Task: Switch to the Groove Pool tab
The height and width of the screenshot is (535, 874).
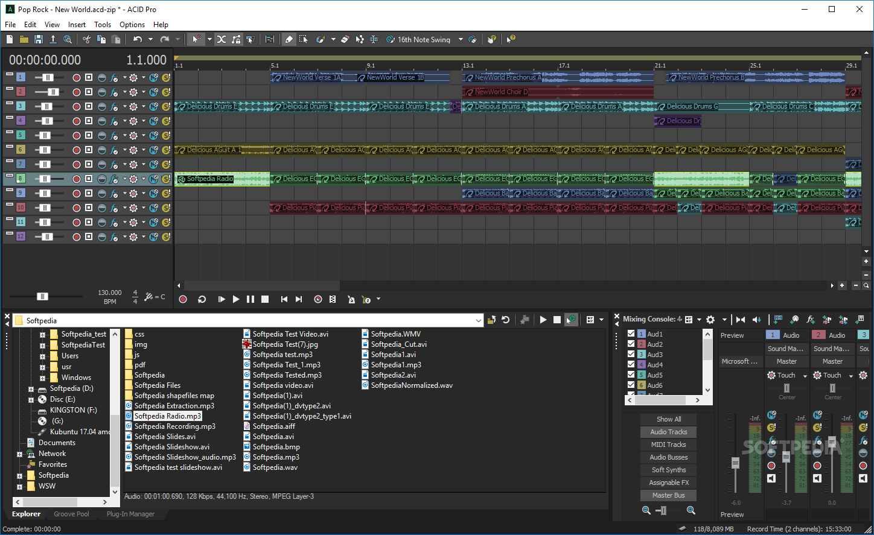Action: [71, 514]
